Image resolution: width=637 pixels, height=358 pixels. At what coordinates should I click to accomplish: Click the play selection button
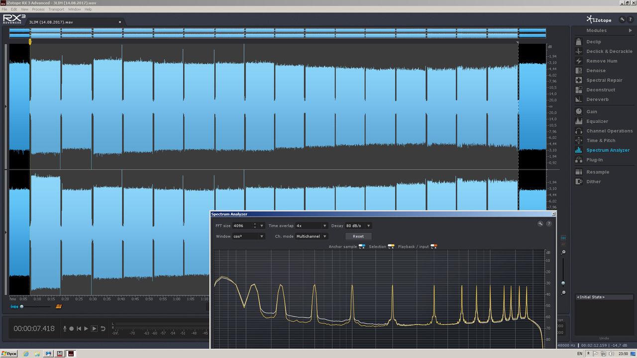point(95,329)
